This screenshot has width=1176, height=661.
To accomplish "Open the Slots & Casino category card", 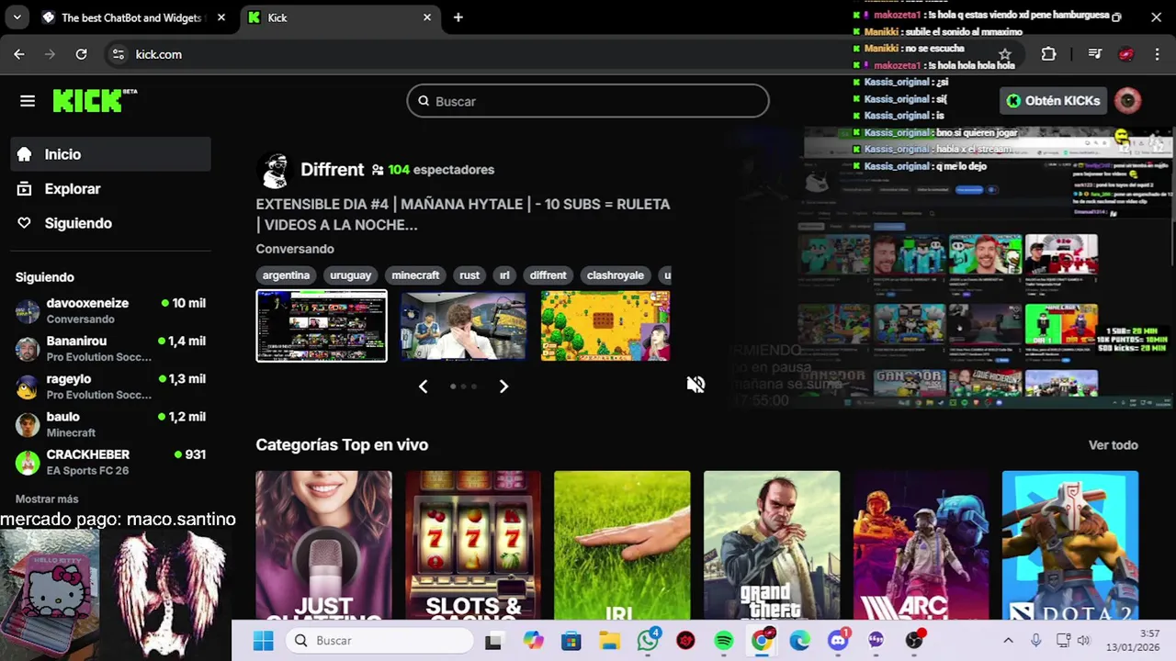I will click(x=473, y=545).
